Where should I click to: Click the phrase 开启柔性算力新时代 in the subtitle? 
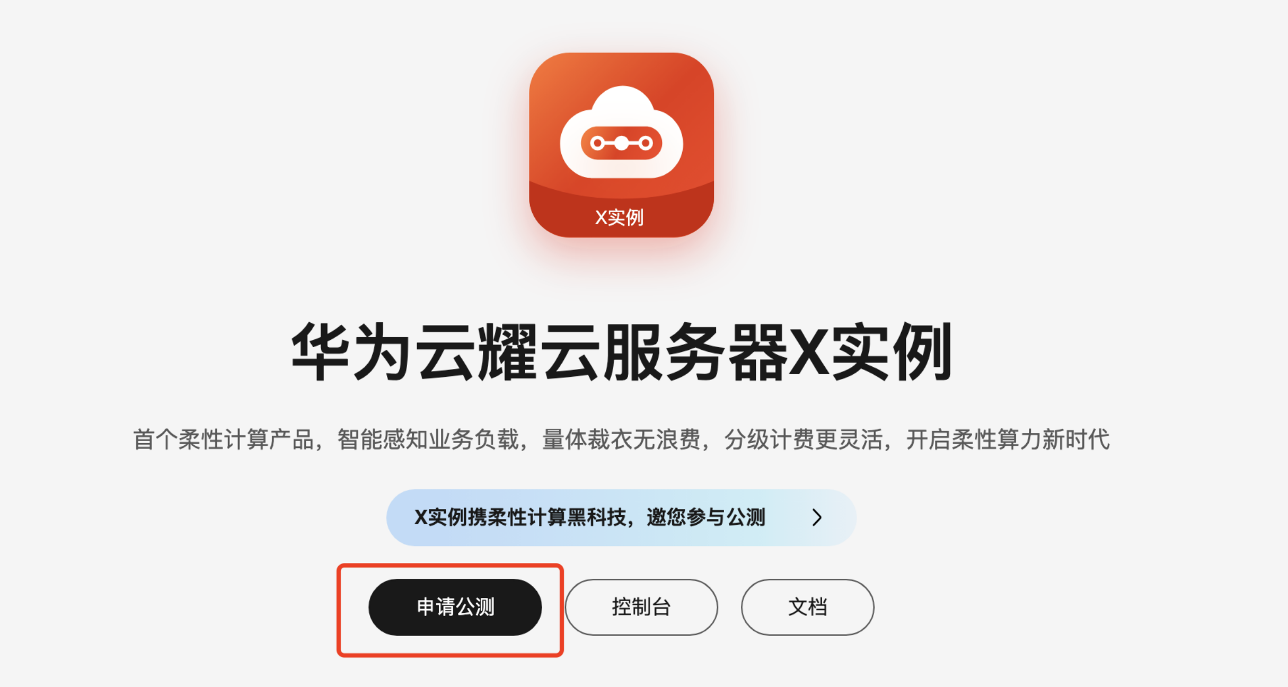coord(1008,439)
